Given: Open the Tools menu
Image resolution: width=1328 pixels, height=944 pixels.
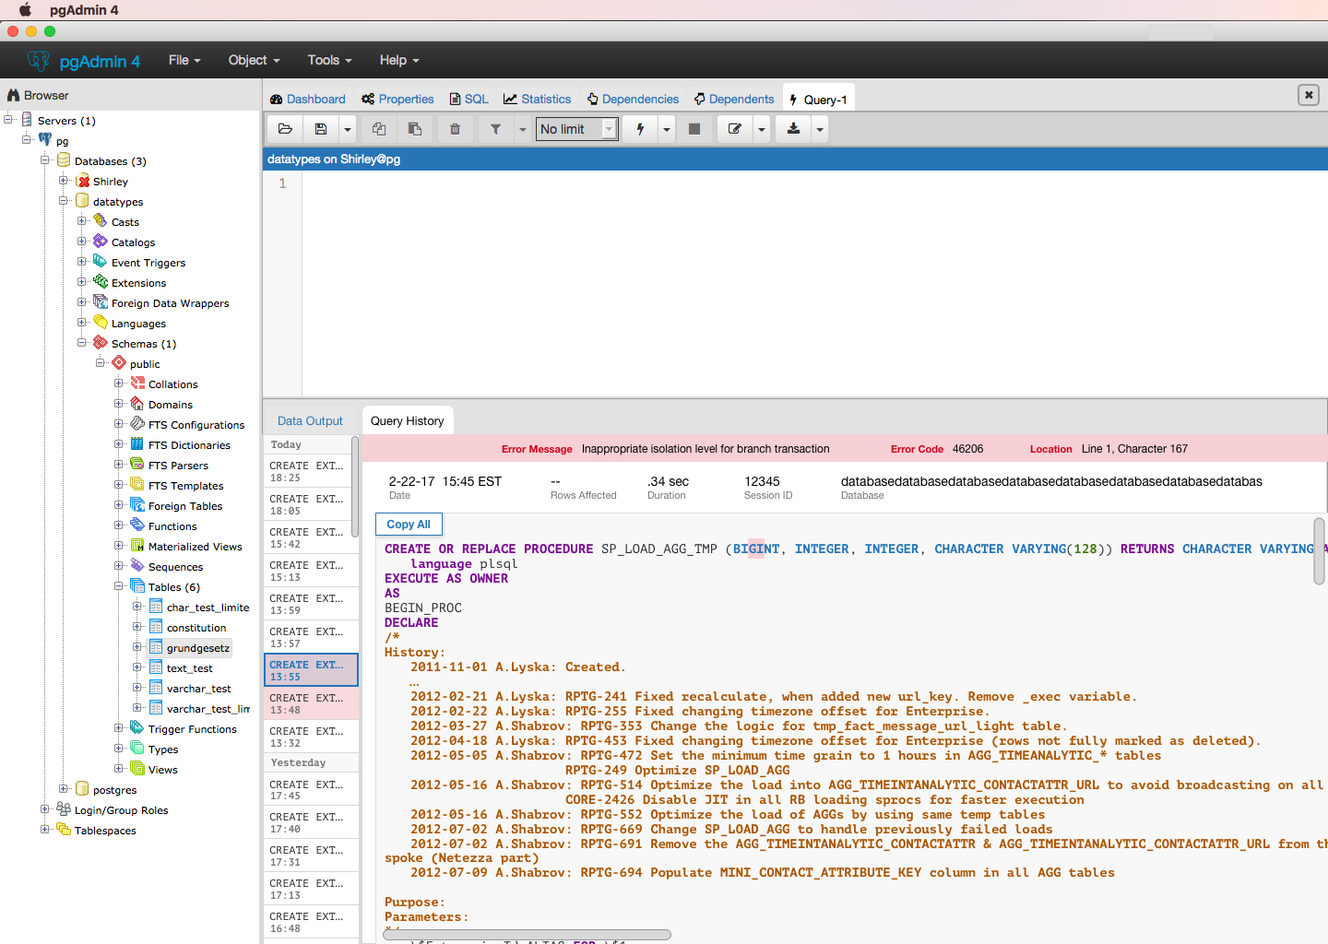Looking at the screenshot, I should (x=329, y=60).
